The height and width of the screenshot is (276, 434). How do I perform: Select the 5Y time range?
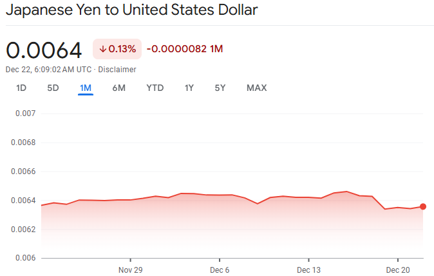[220, 88]
